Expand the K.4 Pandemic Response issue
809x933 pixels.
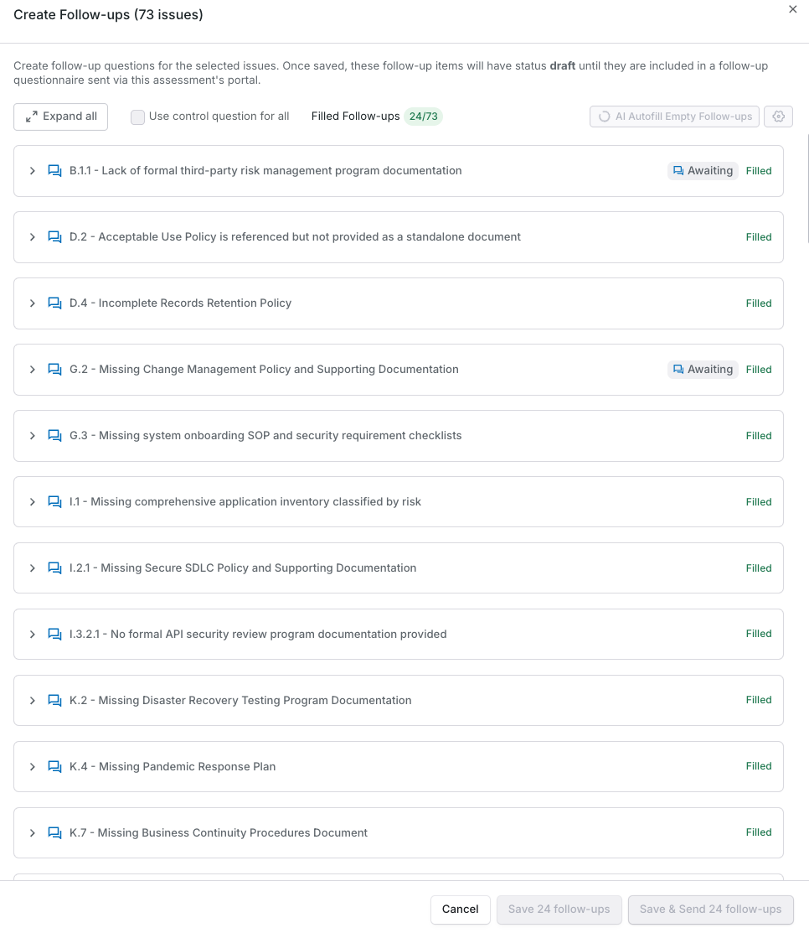tap(33, 766)
